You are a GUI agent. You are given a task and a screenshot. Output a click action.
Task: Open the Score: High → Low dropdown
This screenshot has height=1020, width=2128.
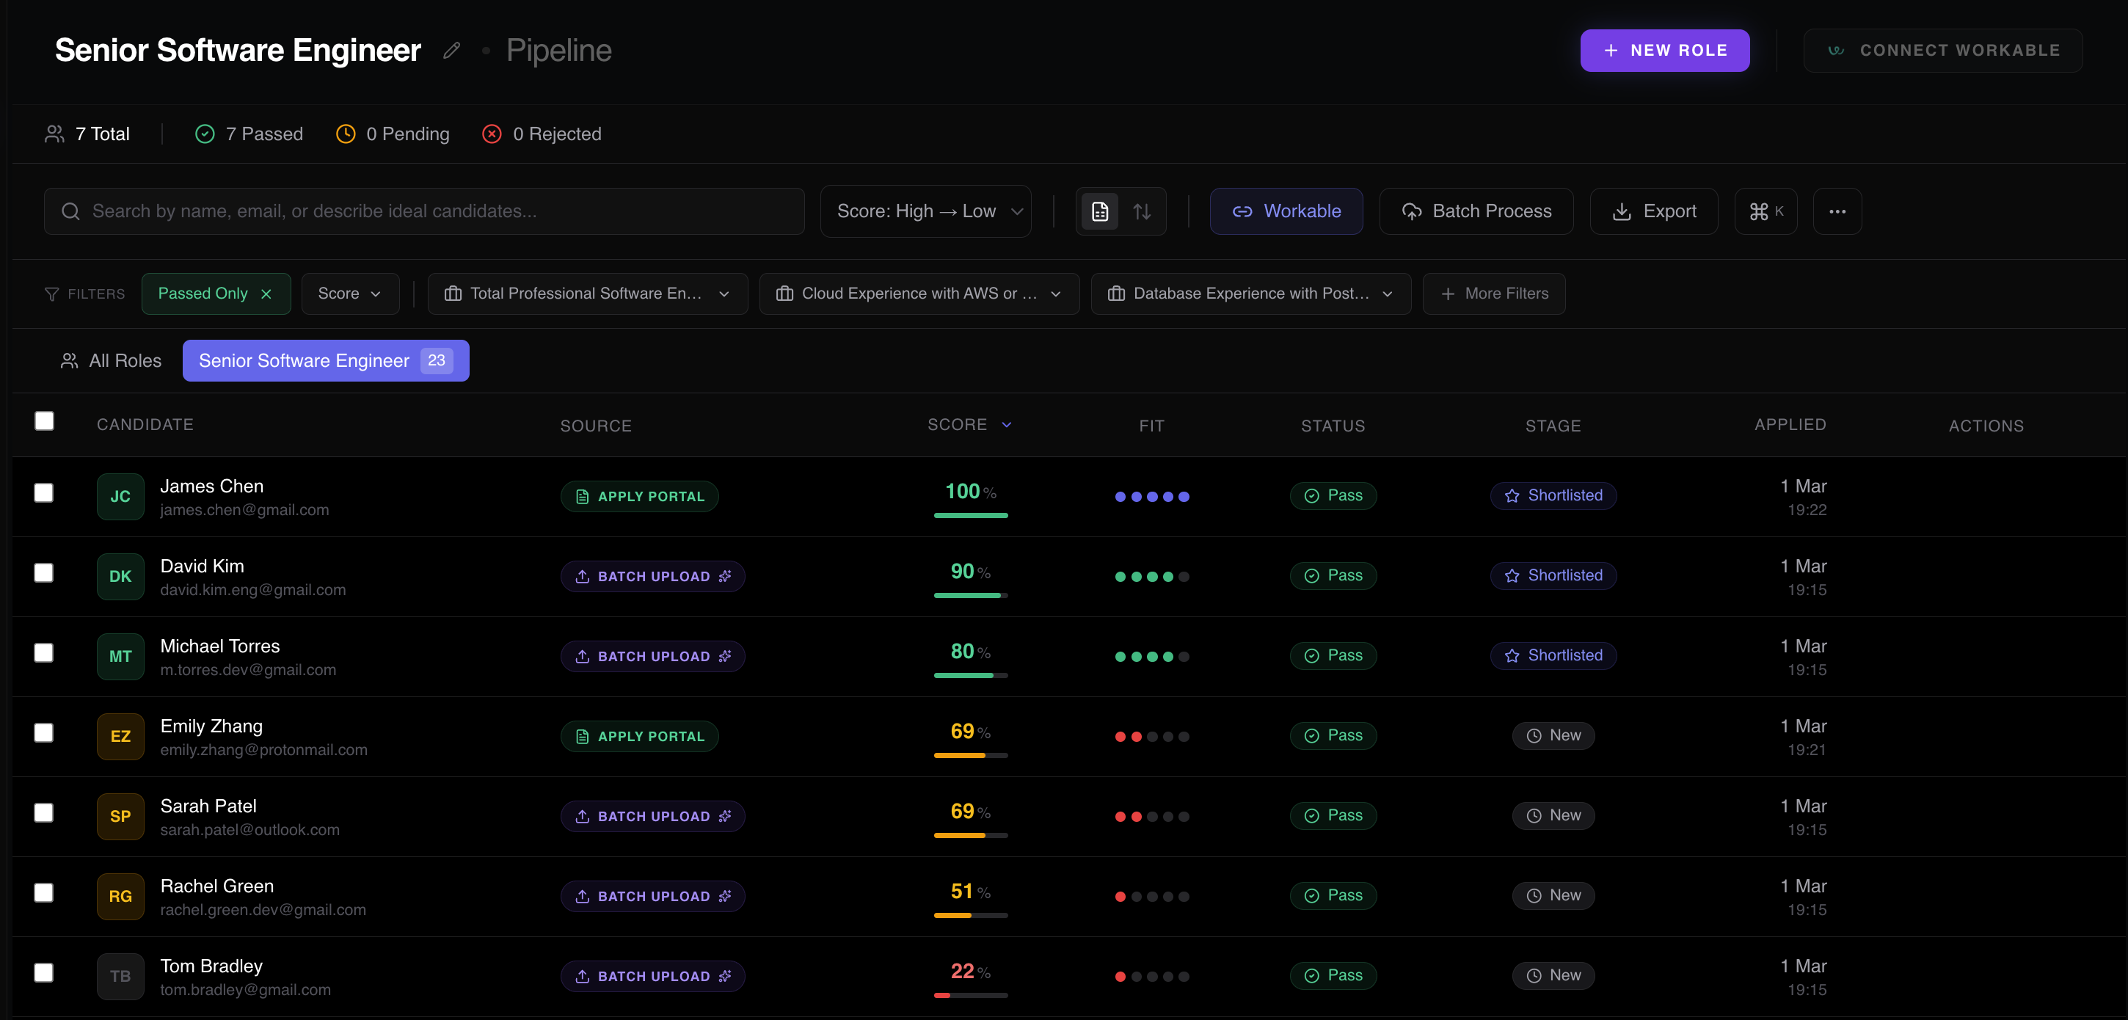pos(925,211)
